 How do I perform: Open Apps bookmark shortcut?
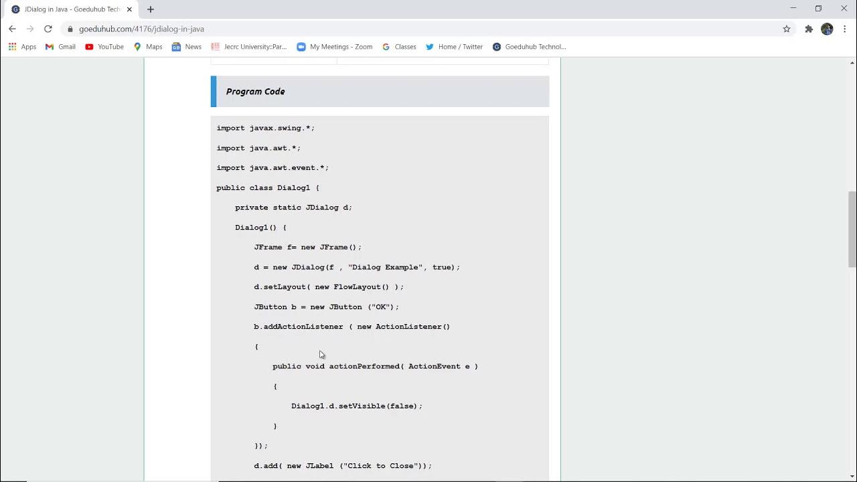tap(22, 47)
